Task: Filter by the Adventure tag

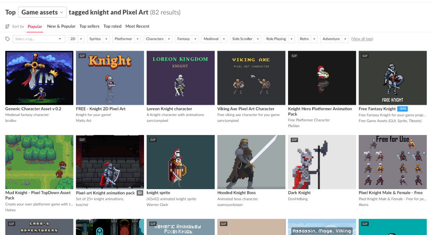Action: click(331, 39)
